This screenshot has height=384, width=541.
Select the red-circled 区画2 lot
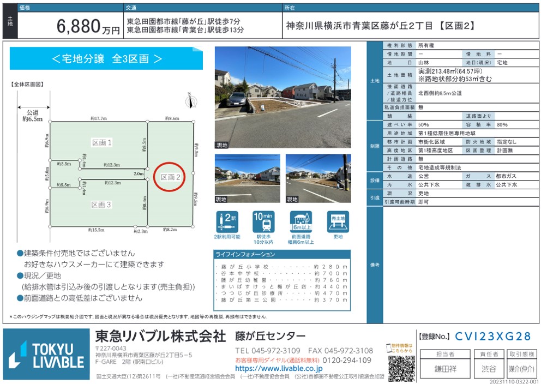170,177
